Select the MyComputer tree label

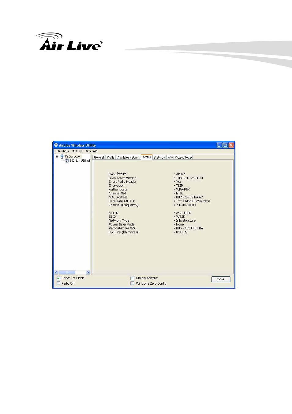(73, 156)
